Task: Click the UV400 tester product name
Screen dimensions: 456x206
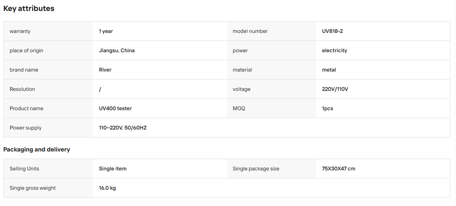Action: tap(115, 108)
